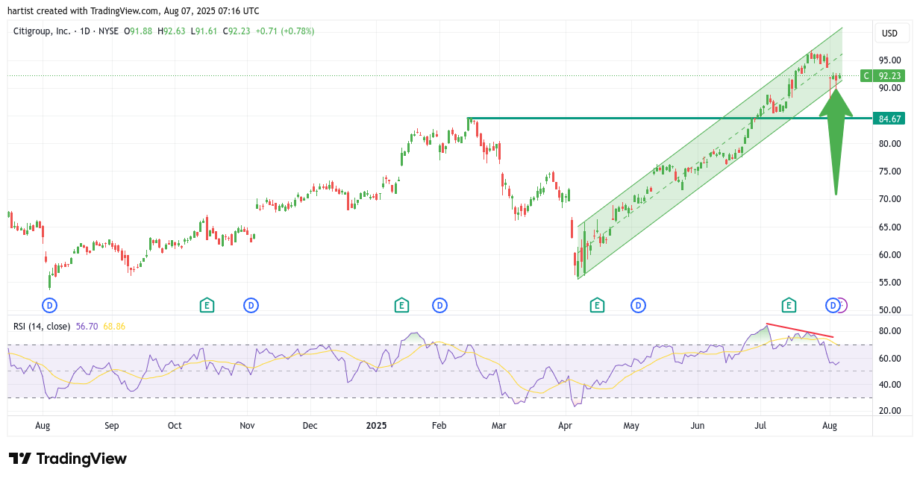Click the 95.00 price axis label
The image size is (920, 481).
(x=889, y=60)
